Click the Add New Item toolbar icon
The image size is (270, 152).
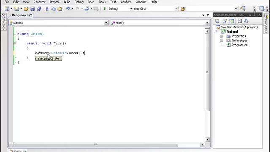pos(16,8)
